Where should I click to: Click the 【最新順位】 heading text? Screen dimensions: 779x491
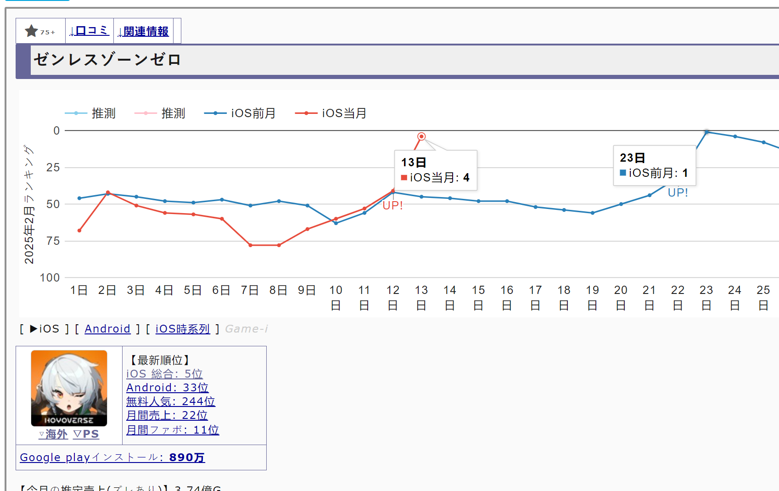pos(160,360)
